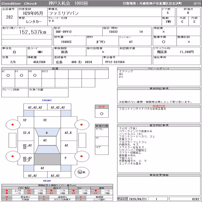The width and height of the screenshot is (202, 202).
Task: Click the circled 有 spare tire indicator
Action: tap(80, 172)
